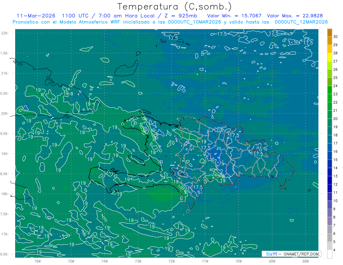
Task: Click the color scale value '30'
Action: click(x=335, y=36)
